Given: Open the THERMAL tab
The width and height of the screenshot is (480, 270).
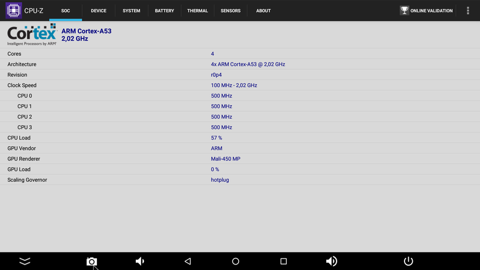Looking at the screenshot, I should (198, 11).
